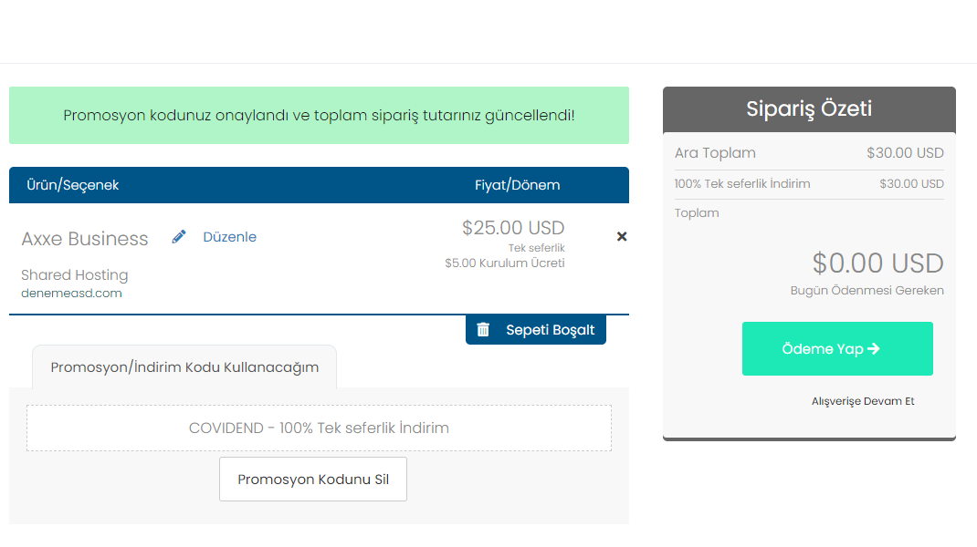Empty the cart with Sepeti Boşalt button

[x=536, y=330]
